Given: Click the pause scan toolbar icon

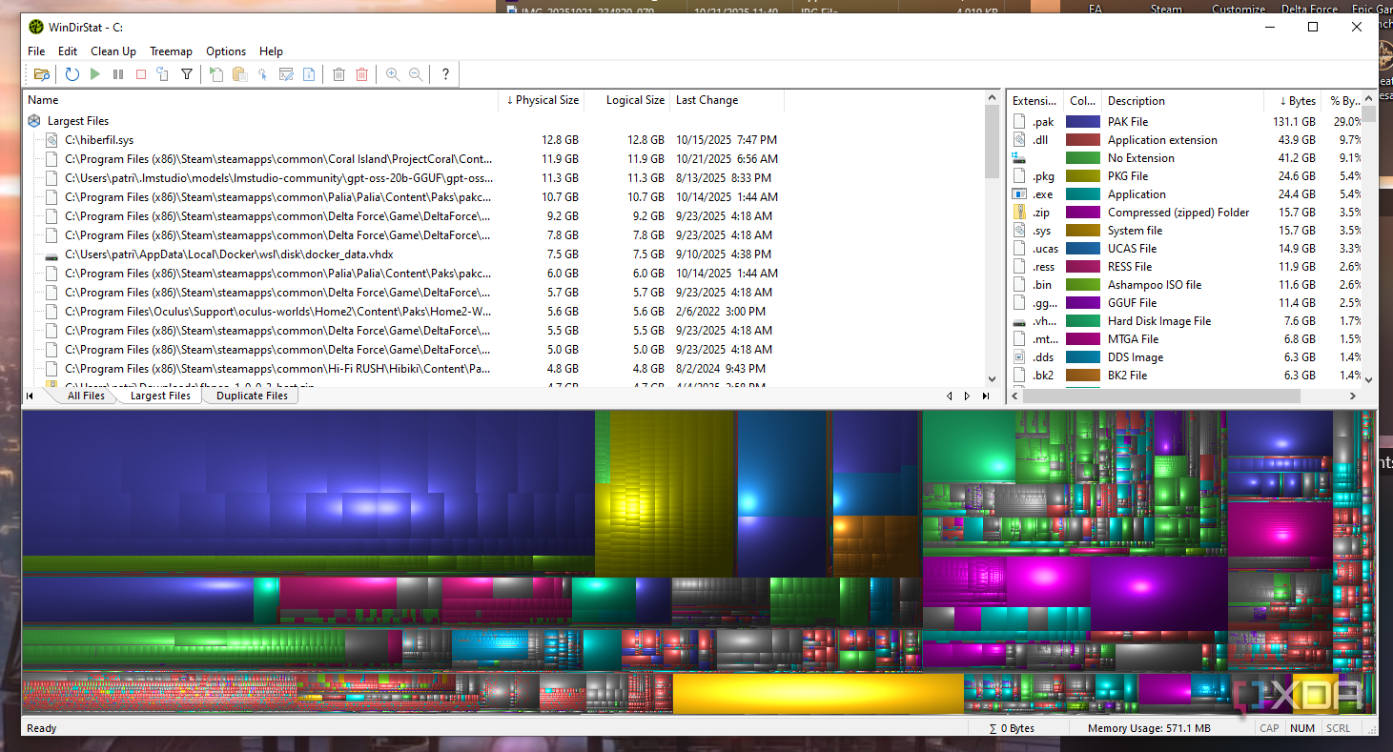Looking at the screenshot, I should coord(118,74).
